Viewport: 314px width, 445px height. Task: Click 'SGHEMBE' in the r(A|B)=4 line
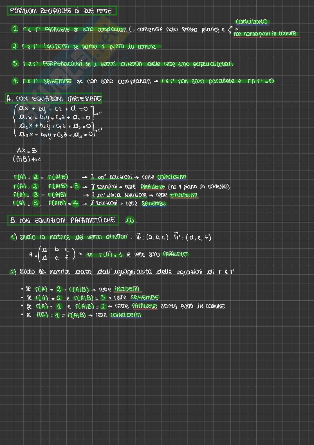point(154,204)
